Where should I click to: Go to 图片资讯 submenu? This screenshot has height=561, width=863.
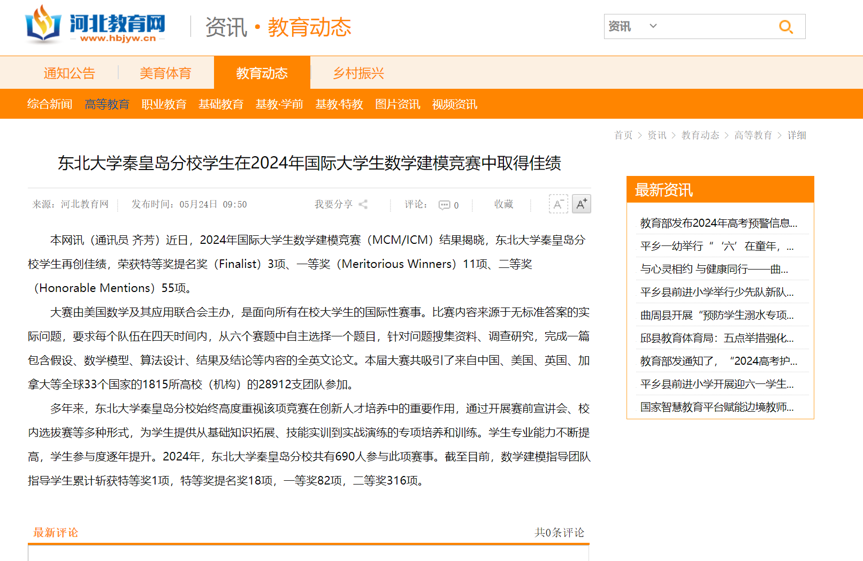pos(398,104)
